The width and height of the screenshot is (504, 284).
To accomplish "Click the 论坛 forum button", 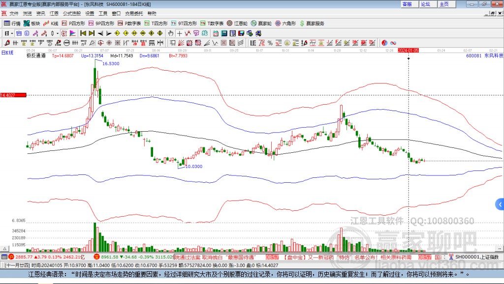I will 425,4.
